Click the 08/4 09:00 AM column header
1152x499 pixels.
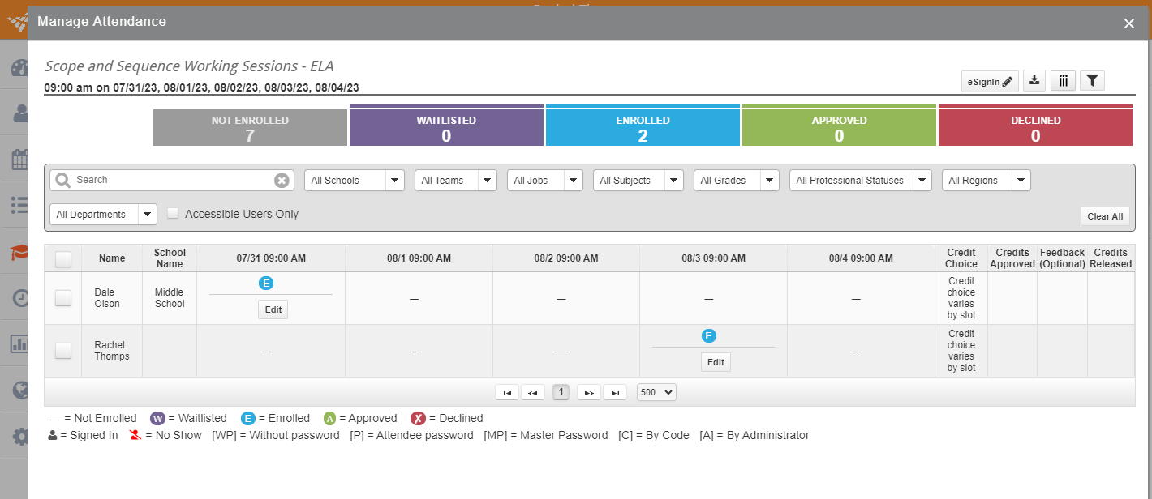[x=861, y=258]
